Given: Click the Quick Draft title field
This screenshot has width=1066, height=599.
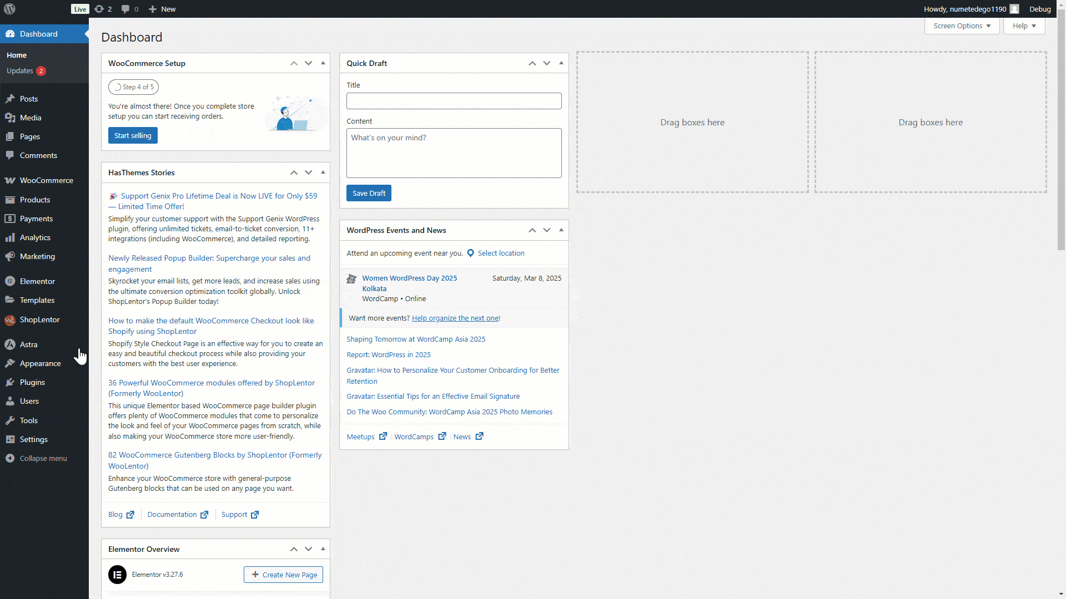Looking at the screenshot, I should (x=454, y=100).
